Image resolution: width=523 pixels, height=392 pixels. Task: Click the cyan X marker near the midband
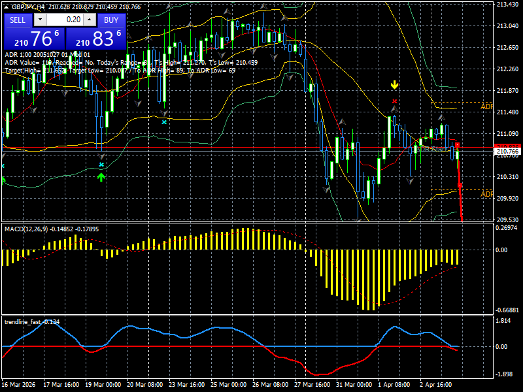(x=163, y=122)
